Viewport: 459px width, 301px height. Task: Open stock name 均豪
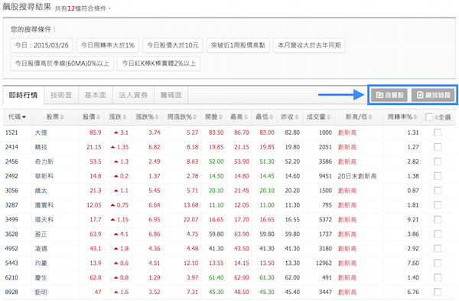tap(41, 263)
